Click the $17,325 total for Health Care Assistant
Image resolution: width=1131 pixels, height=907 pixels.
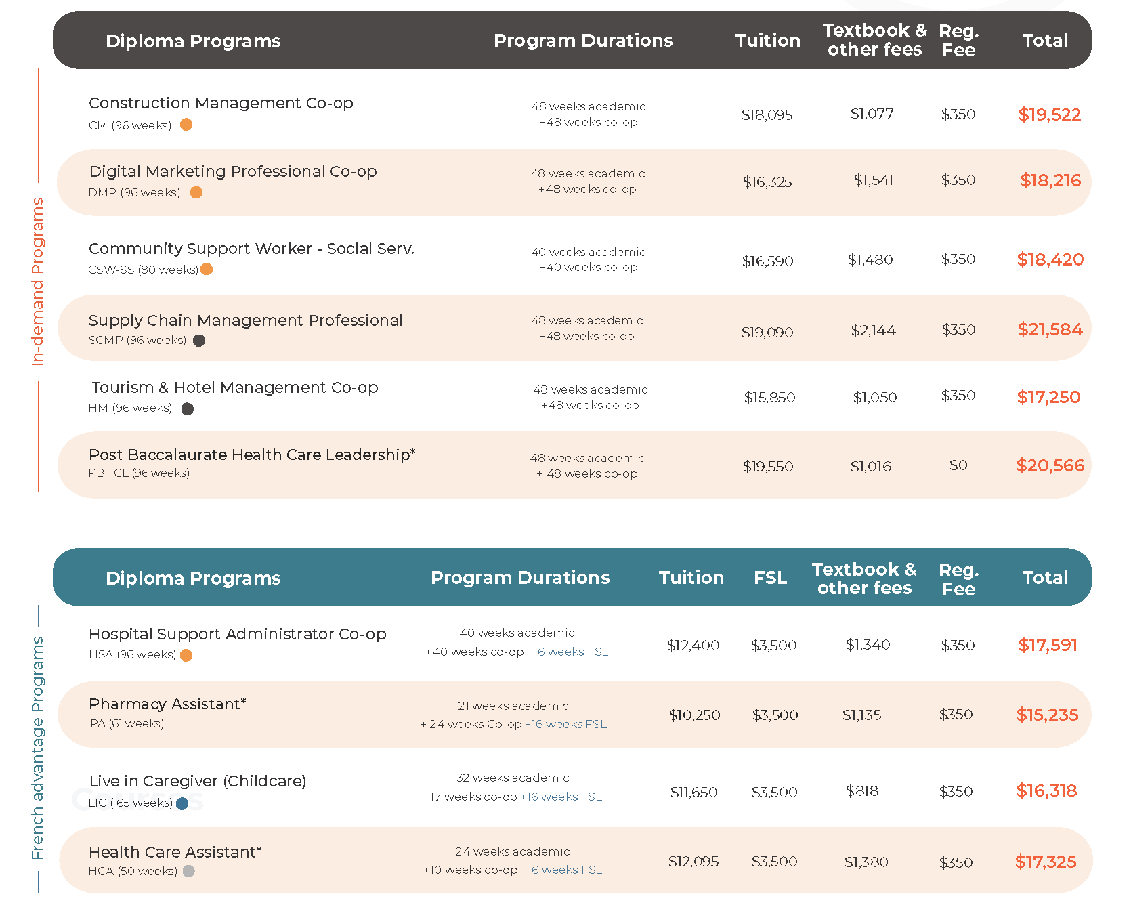coord(1046,862)
